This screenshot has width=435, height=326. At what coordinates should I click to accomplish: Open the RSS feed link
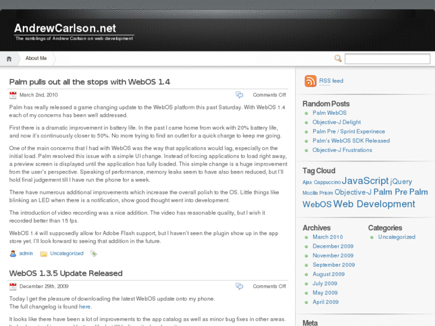[331, 81]
